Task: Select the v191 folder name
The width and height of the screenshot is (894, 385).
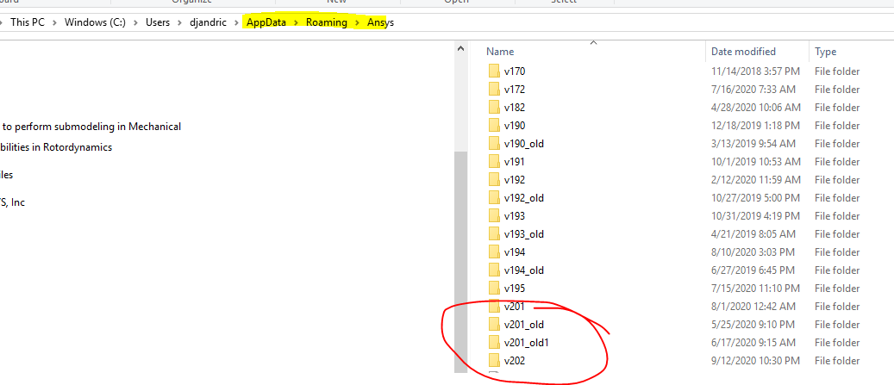Action: point(515,162)
